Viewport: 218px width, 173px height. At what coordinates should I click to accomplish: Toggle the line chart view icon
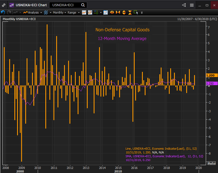[x=84, y=12]
